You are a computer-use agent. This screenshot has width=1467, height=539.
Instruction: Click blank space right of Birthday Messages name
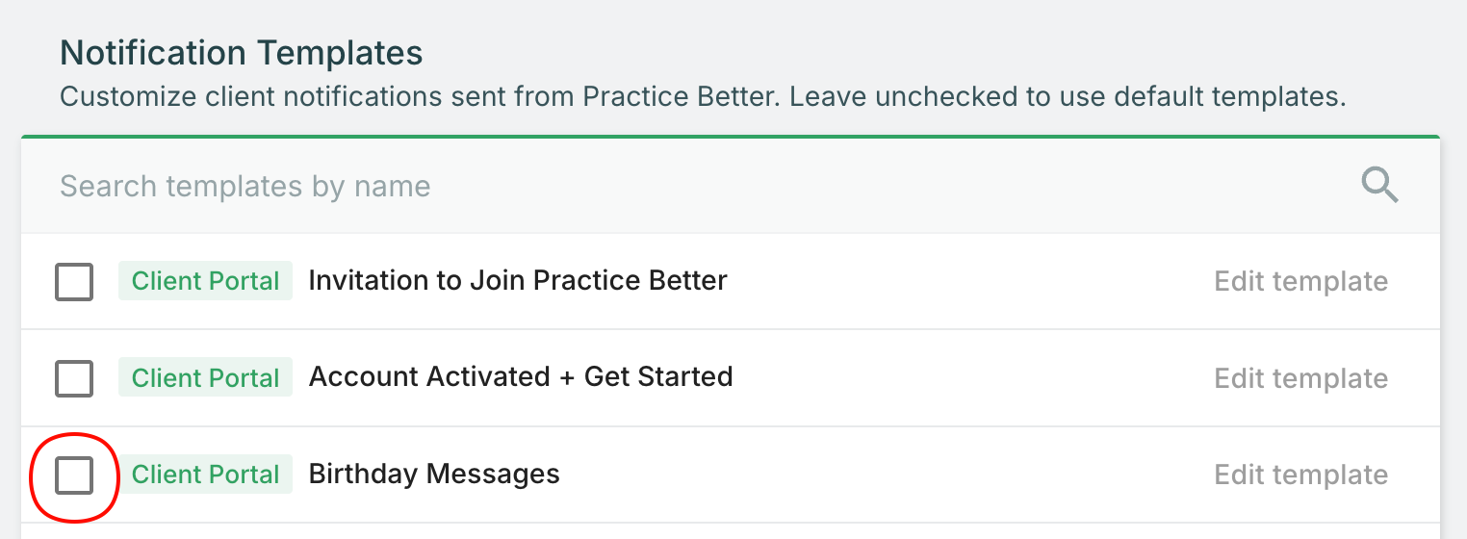tap(866, 475)
